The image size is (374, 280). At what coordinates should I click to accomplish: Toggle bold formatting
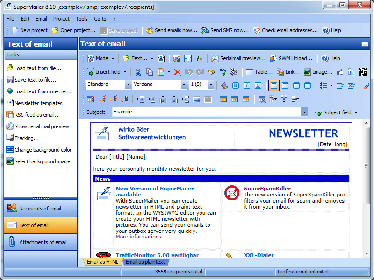[x=236, y=85]
